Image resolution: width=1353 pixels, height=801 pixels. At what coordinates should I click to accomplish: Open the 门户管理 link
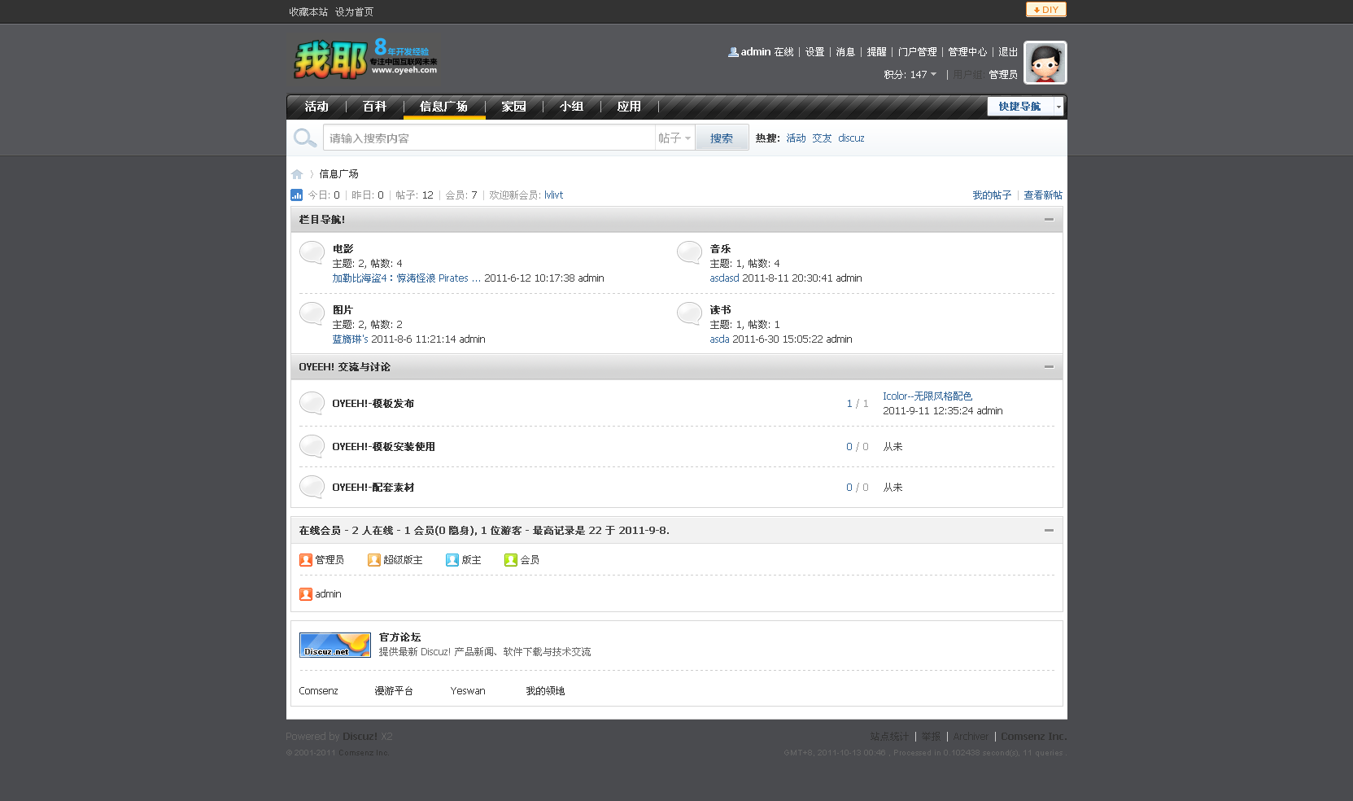coord(918,52)
